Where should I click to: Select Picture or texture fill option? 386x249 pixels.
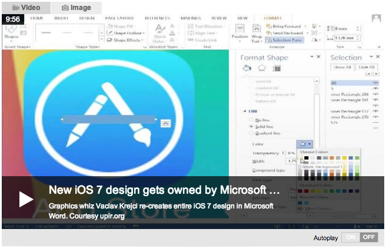pyautogui.click(x=272, y=95)
